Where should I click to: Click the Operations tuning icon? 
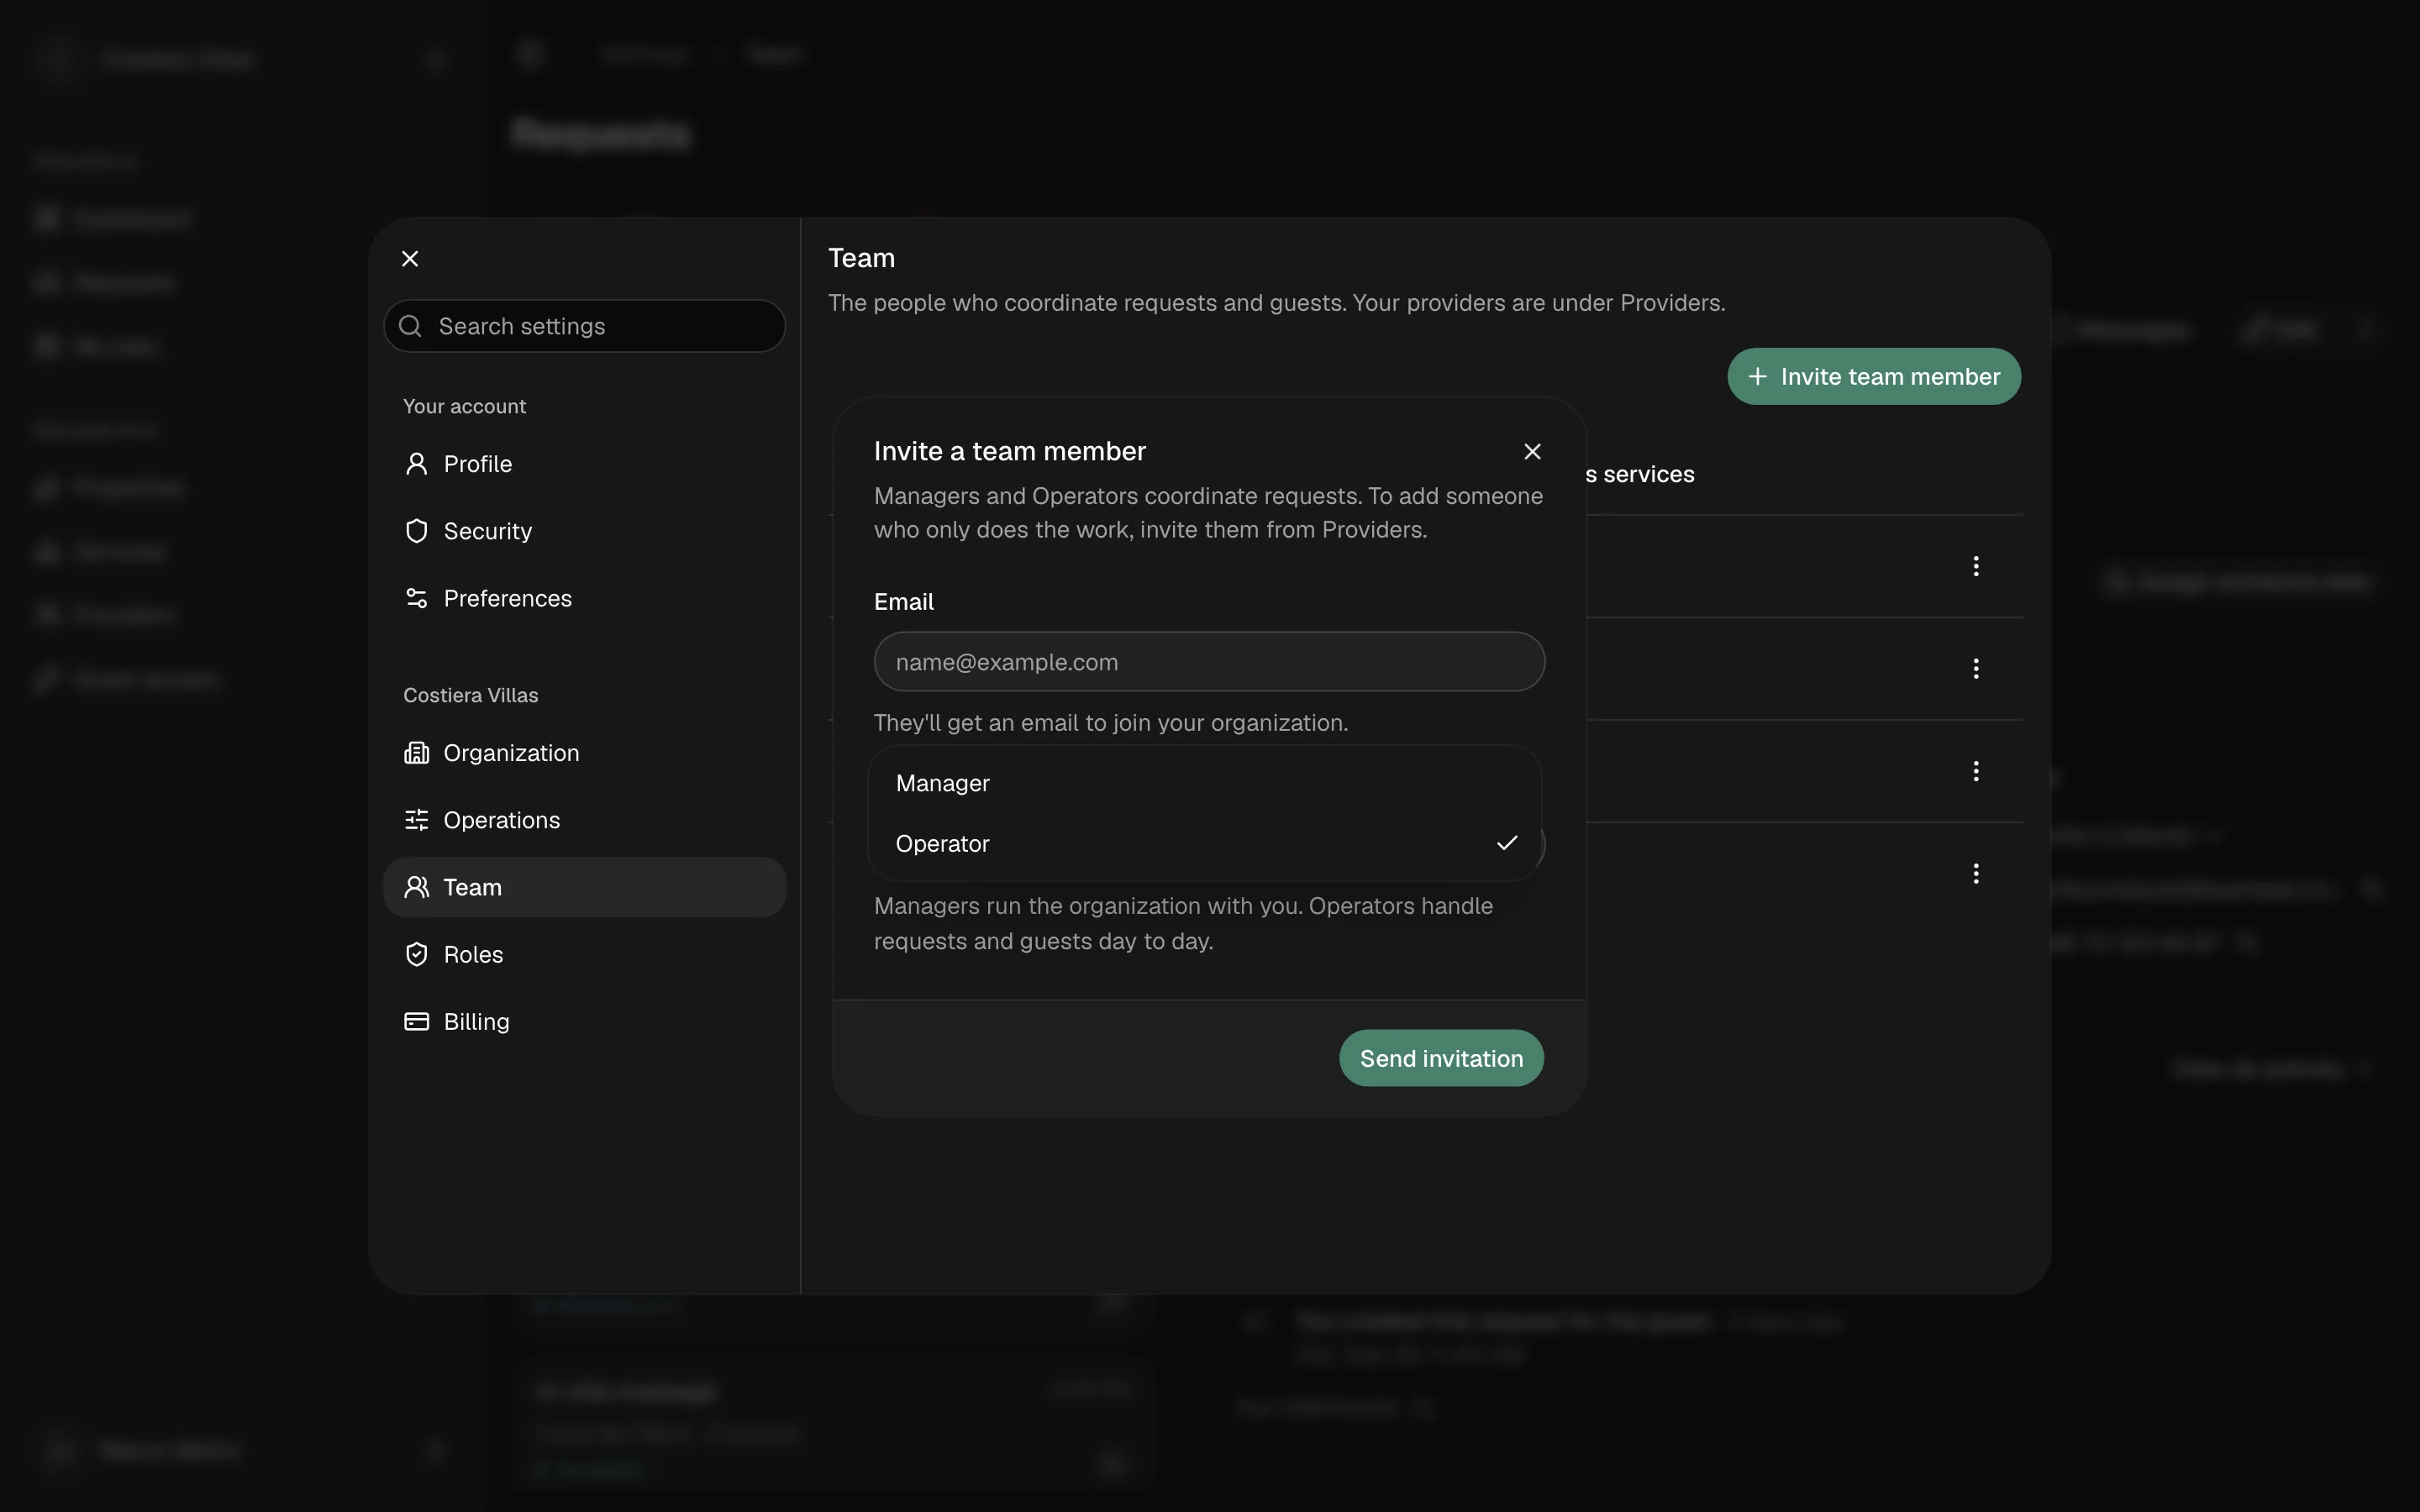point(416,820)
